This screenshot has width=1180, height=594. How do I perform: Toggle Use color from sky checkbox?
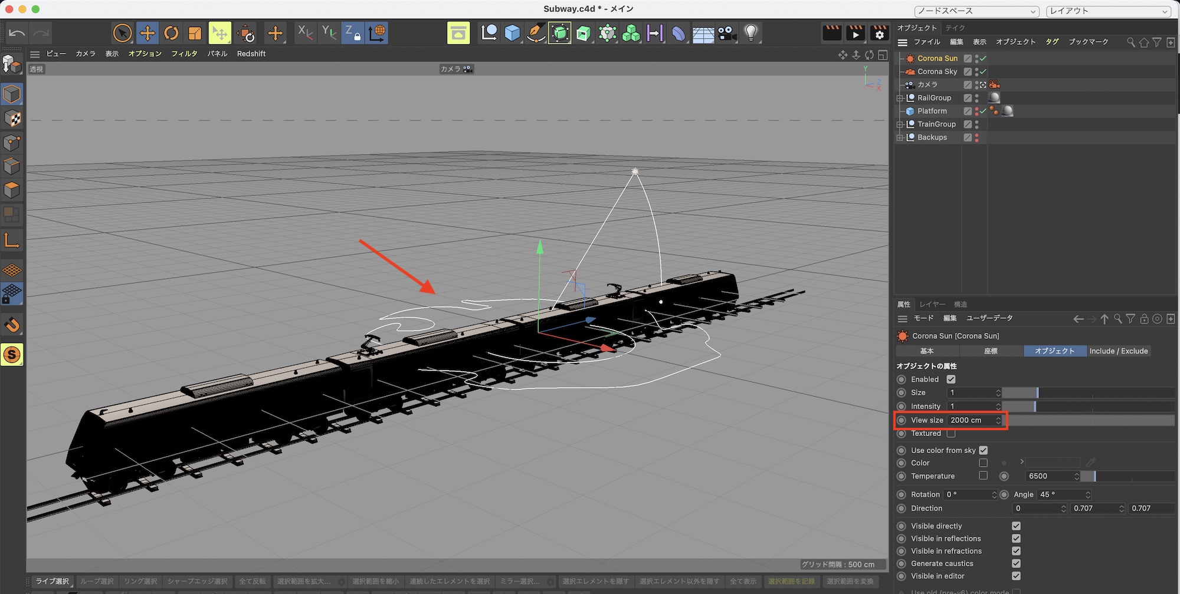[x=983, y=450]
